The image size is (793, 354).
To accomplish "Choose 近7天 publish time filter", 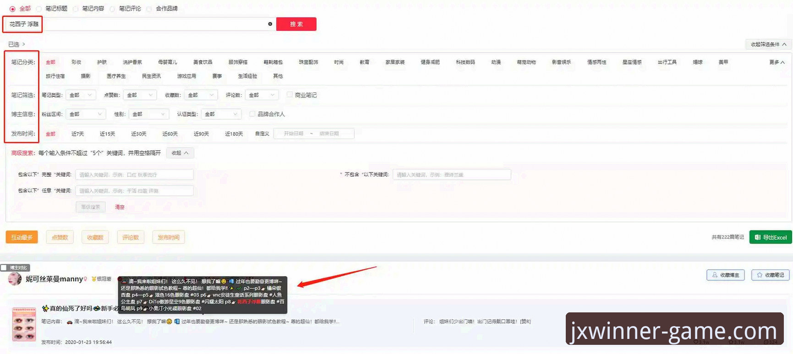I will click(77, 134).
